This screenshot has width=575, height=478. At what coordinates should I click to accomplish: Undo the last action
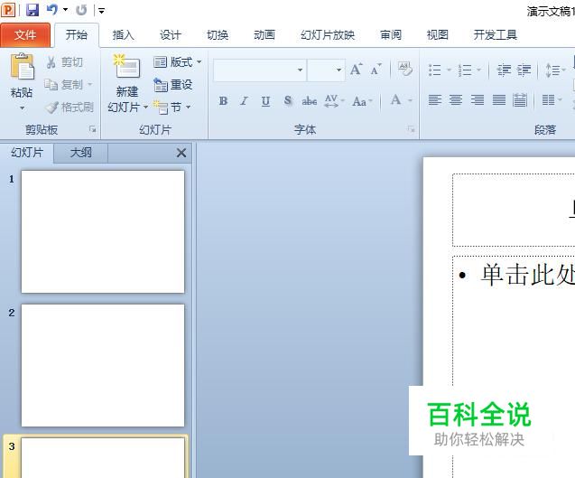point(52,10)
